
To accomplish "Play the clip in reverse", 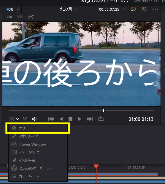I will (61, 119).
